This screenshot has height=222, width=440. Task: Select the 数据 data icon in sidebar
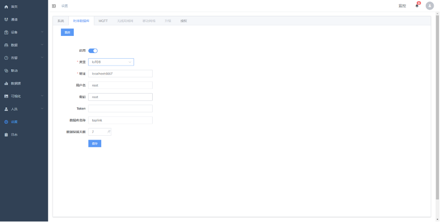point(6,45)
